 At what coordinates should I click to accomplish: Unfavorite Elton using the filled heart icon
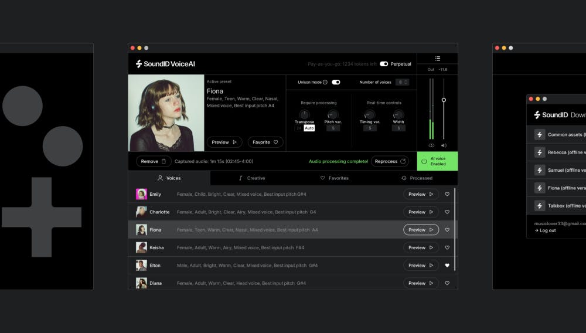point(447,266)
